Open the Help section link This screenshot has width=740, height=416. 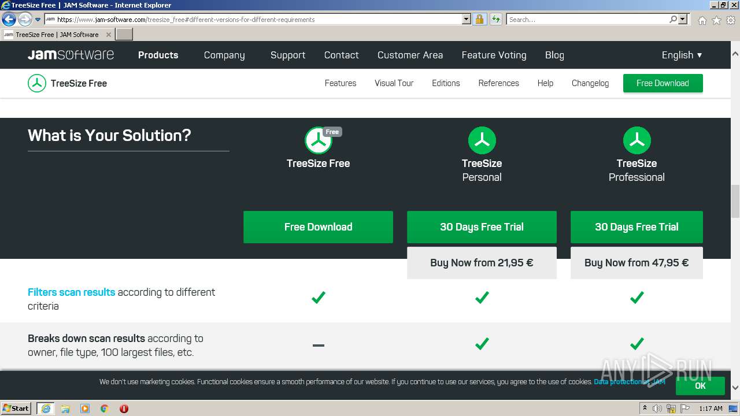click(x=545, y=83)
